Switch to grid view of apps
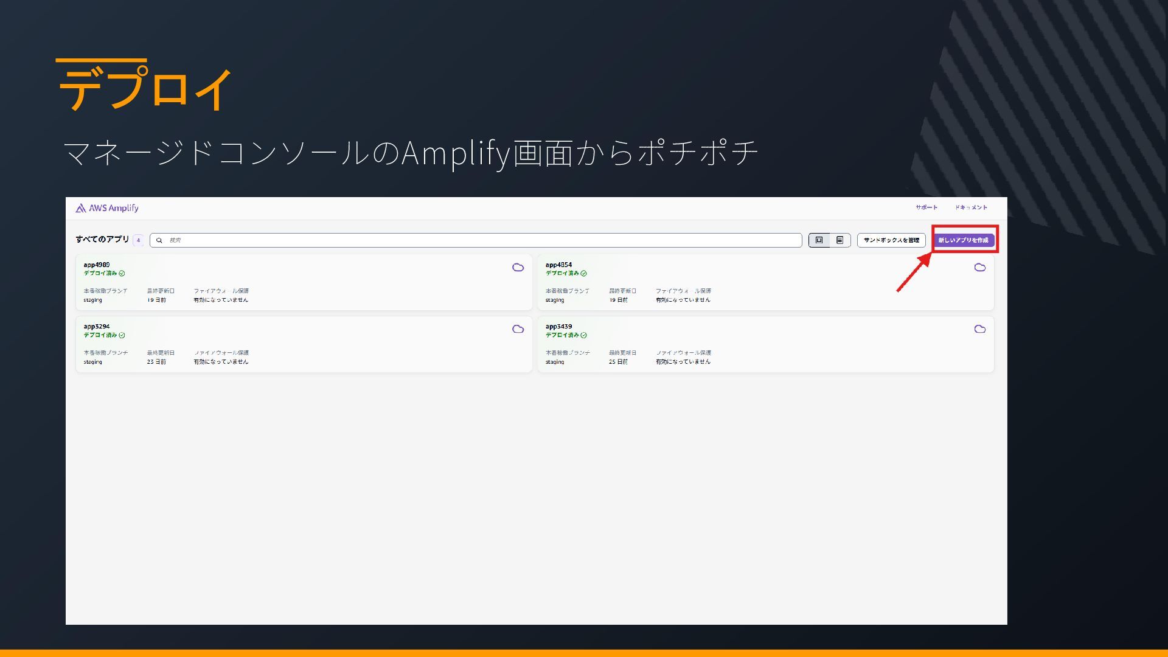Screen dimensions: 1168x657 click(819, 240)
